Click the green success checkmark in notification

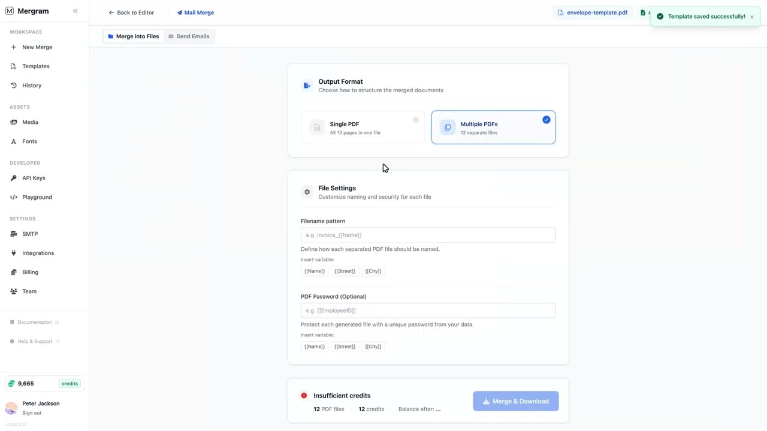(x=660, y=17)
